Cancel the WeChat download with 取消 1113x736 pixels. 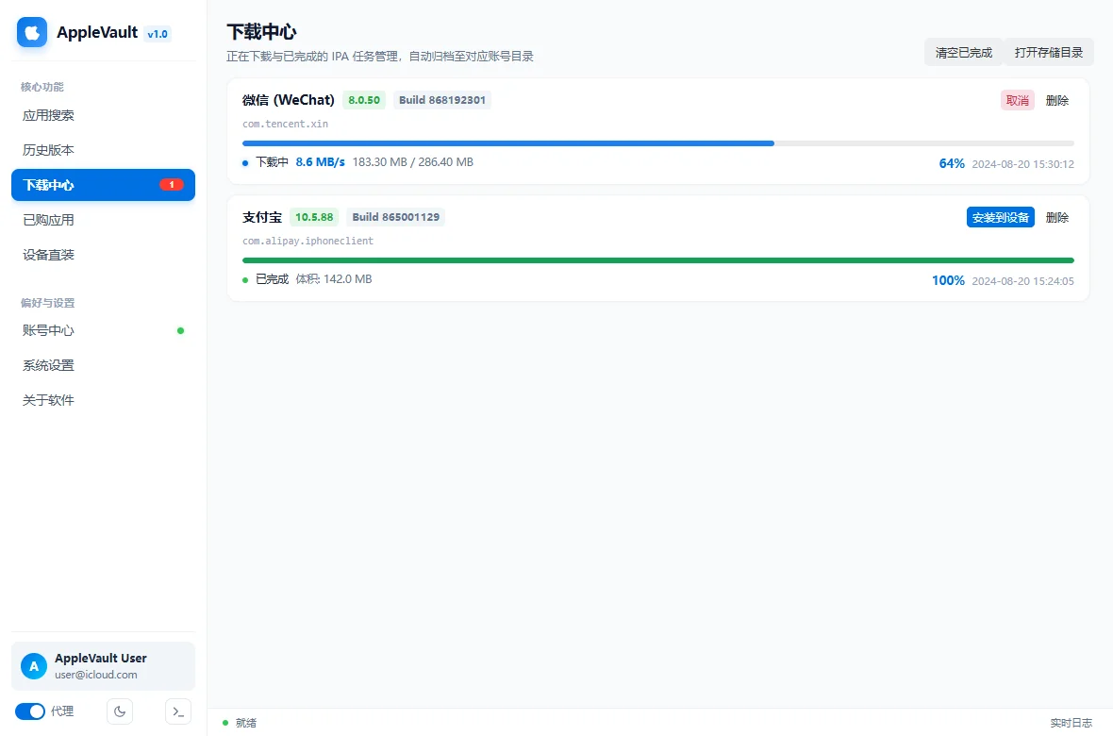1017,100
